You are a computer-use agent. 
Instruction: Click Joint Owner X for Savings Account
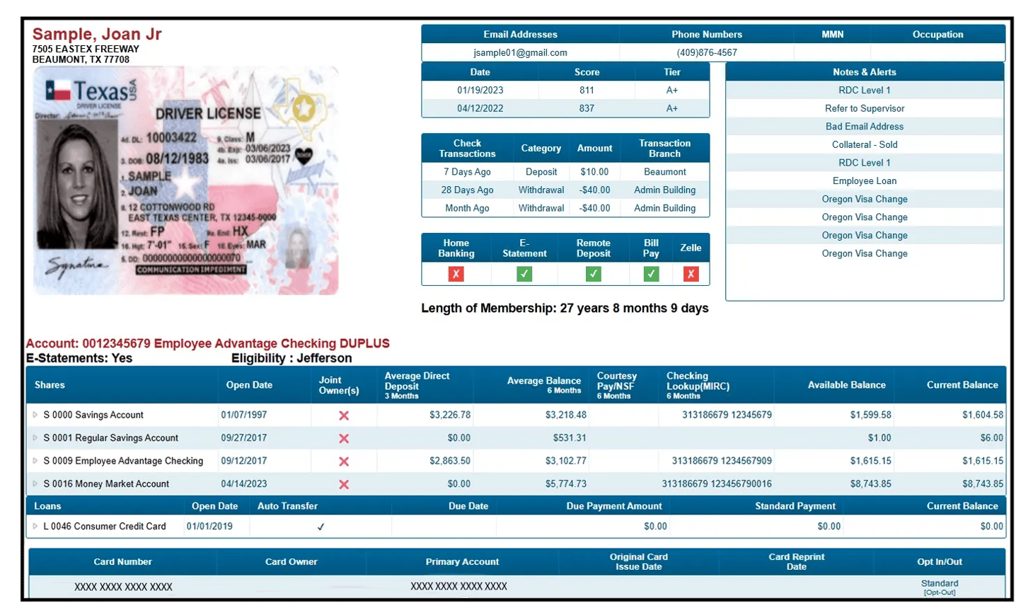[344, 415]
